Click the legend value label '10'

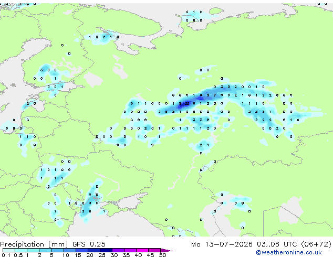point(66,255)
